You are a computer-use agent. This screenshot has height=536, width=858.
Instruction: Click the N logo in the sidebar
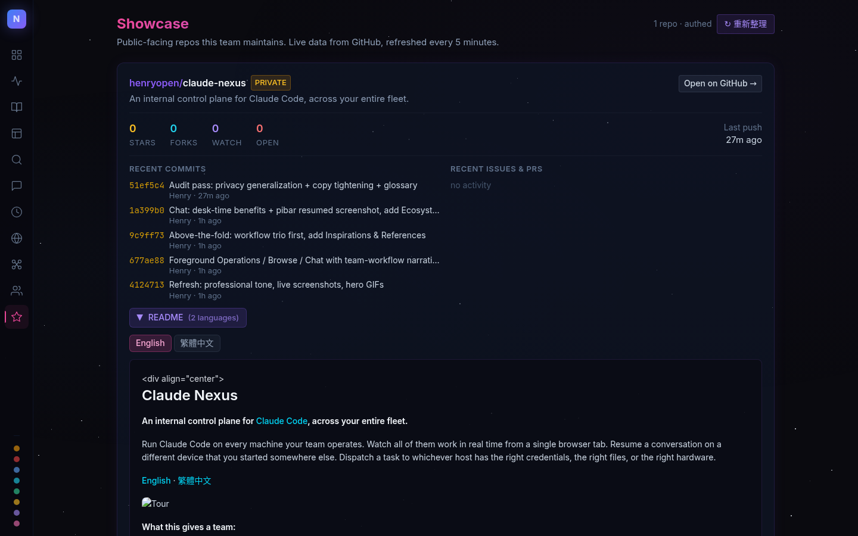17,19
